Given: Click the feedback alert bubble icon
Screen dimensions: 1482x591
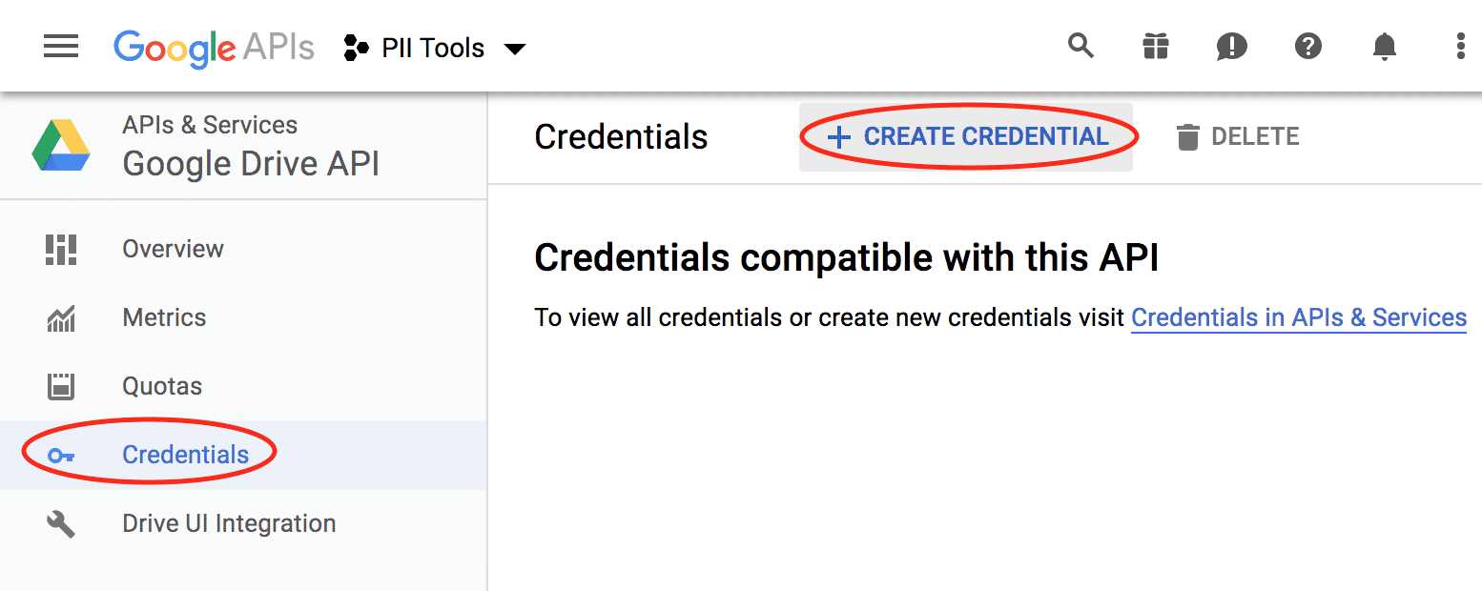Looking at the screenshot, I should 1232,46.
